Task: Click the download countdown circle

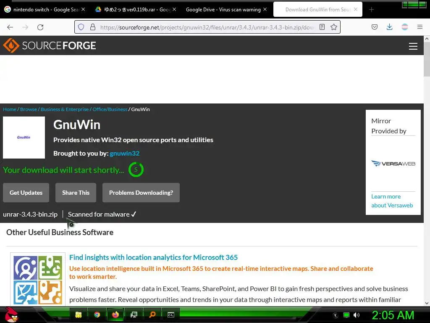Action: click(x=136, y=169)
